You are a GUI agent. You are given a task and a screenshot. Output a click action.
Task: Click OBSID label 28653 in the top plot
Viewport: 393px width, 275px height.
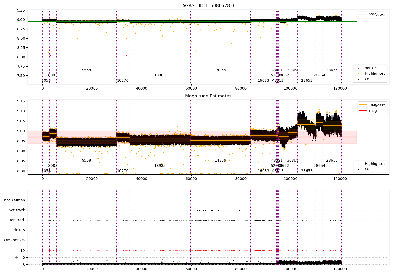[x=307, y=81]
